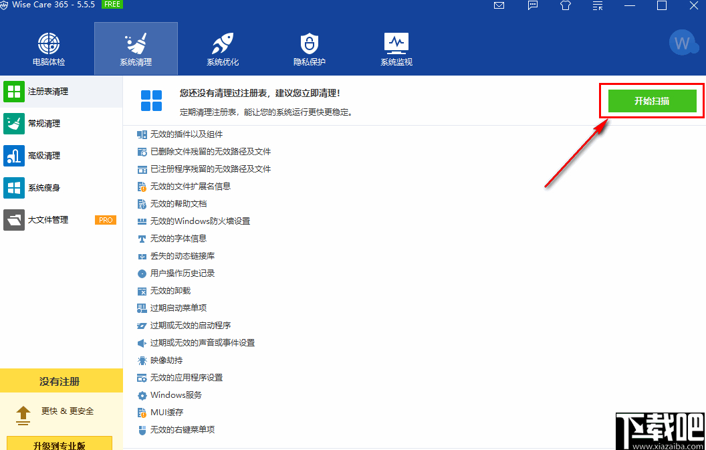706x450 pixels.
Task: Select 大文件管理 in the sidebar
Action: [62, 220]
